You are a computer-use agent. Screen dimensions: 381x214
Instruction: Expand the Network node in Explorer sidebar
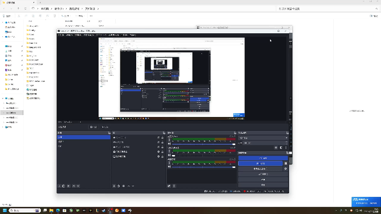coord(3,127)
